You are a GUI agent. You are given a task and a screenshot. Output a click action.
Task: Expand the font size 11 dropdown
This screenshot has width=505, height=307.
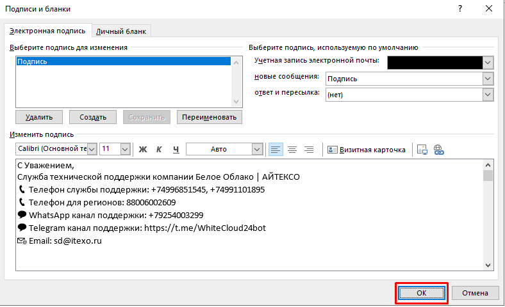click(x=125, y=149)
